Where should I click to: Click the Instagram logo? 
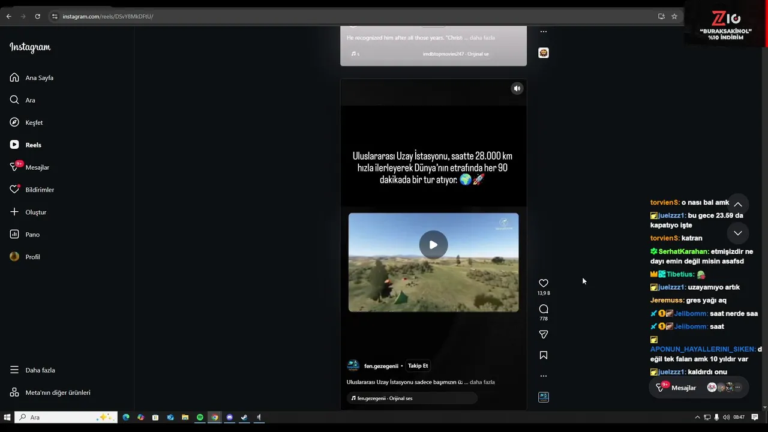(30, 47)
